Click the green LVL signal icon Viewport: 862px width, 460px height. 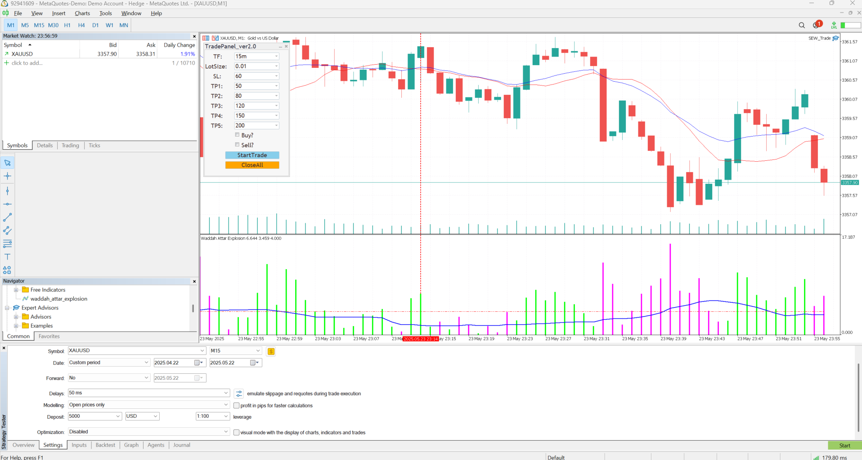pyautogui.click(x=834, y=25)
